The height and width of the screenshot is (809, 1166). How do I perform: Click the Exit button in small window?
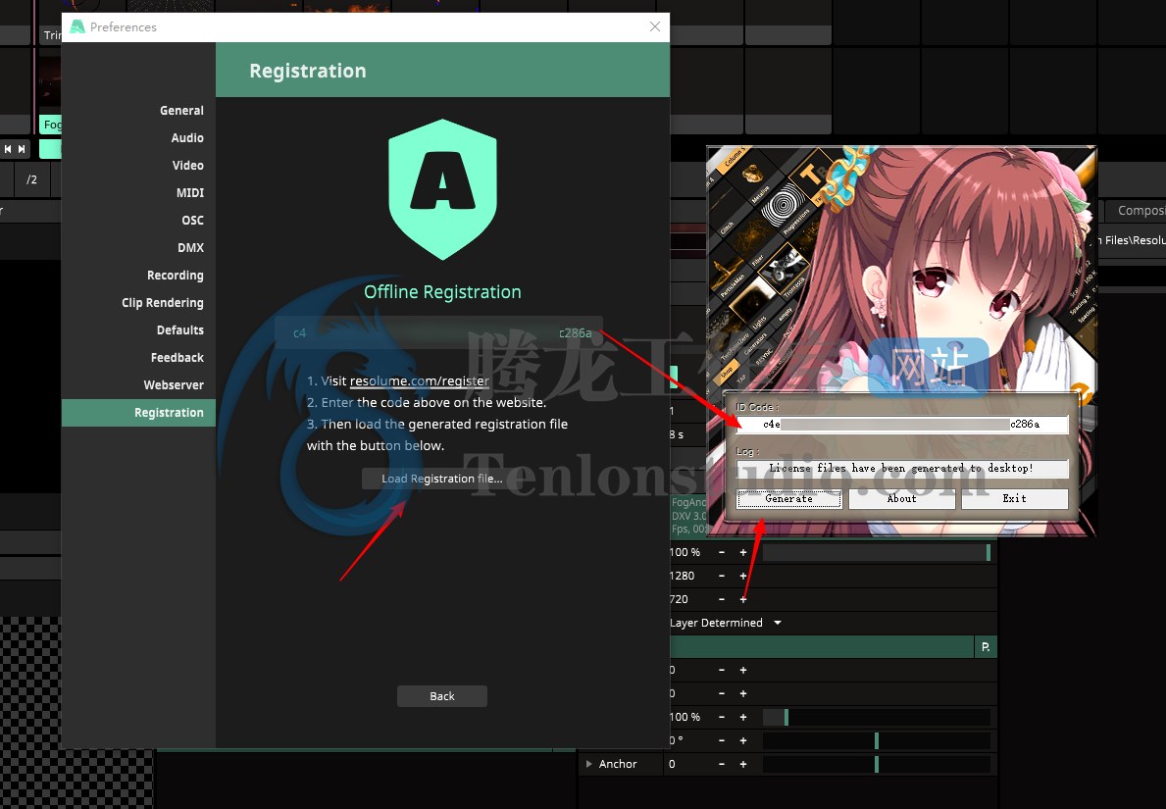point(1014,499)
